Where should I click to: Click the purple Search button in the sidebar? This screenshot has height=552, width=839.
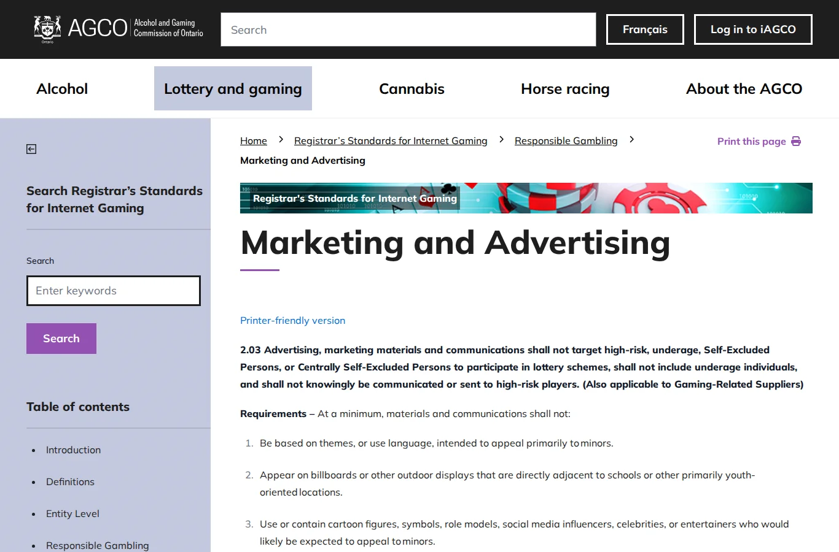(61, 339)
